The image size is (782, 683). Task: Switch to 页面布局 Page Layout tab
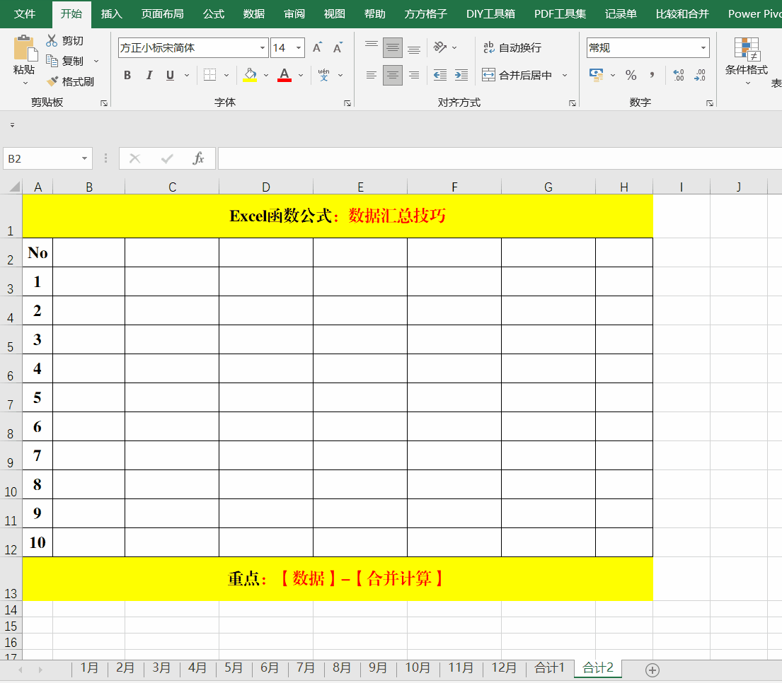(x=163, y=14)
